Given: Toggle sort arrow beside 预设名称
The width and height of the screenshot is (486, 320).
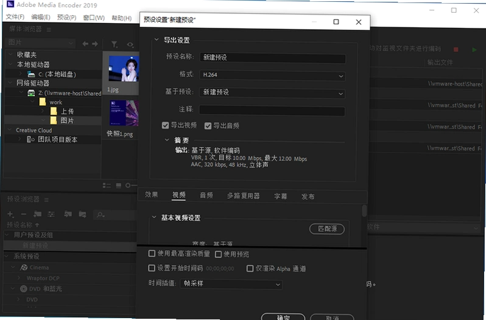Looking at the screenshot, I should pyautogui.click(x=37, y=224).
